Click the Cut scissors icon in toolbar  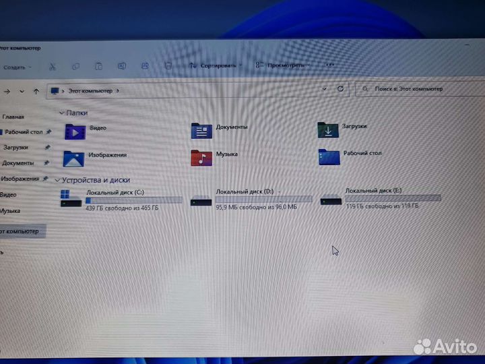pos(53,67)
